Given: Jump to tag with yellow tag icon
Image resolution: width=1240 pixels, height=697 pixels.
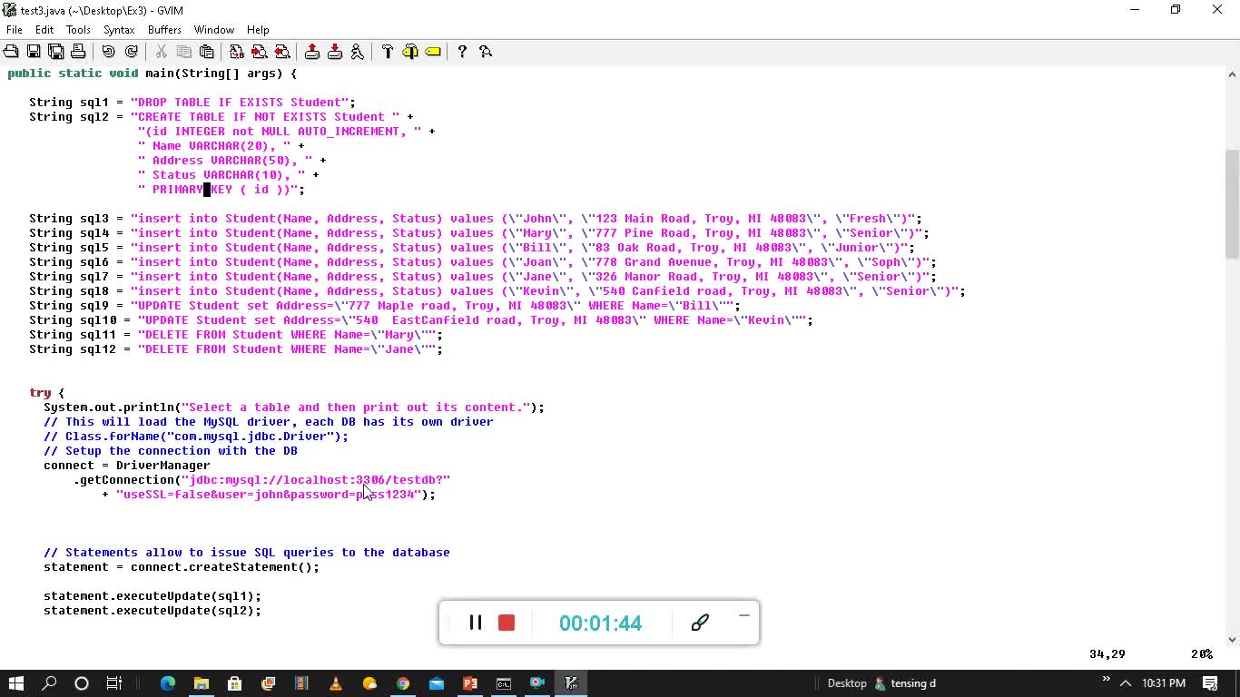Looking at the screenshot, I should 433,52.
